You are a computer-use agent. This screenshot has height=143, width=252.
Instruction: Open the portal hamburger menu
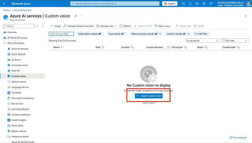point(4,4)
